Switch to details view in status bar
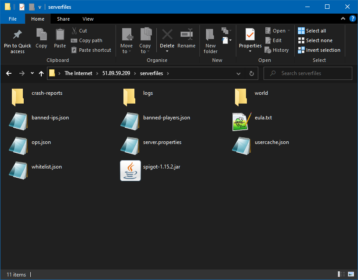 click(341, 274)
